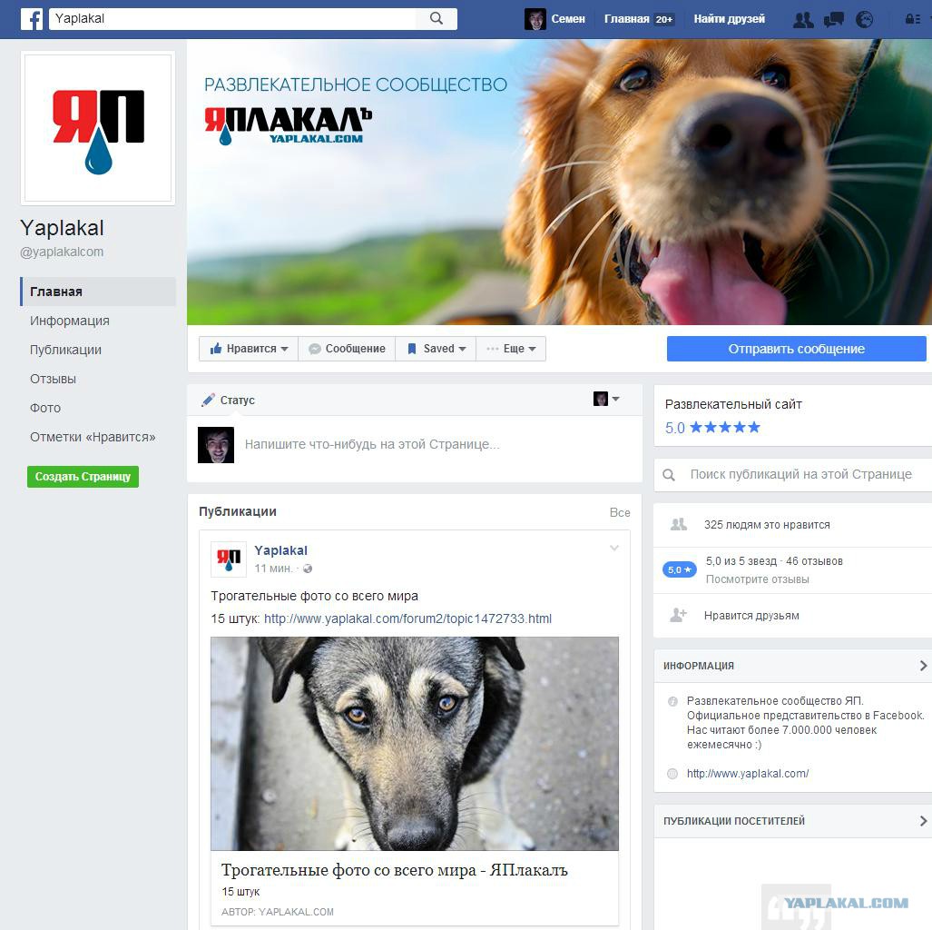Open messages icon in top bar
932x930 pixels.
(834, 20)
